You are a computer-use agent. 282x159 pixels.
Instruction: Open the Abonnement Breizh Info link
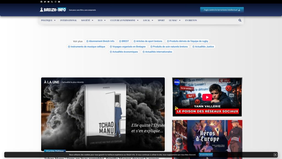101,41
